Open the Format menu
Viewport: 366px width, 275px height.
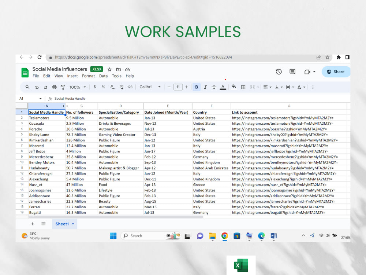(x=88, y=76)
